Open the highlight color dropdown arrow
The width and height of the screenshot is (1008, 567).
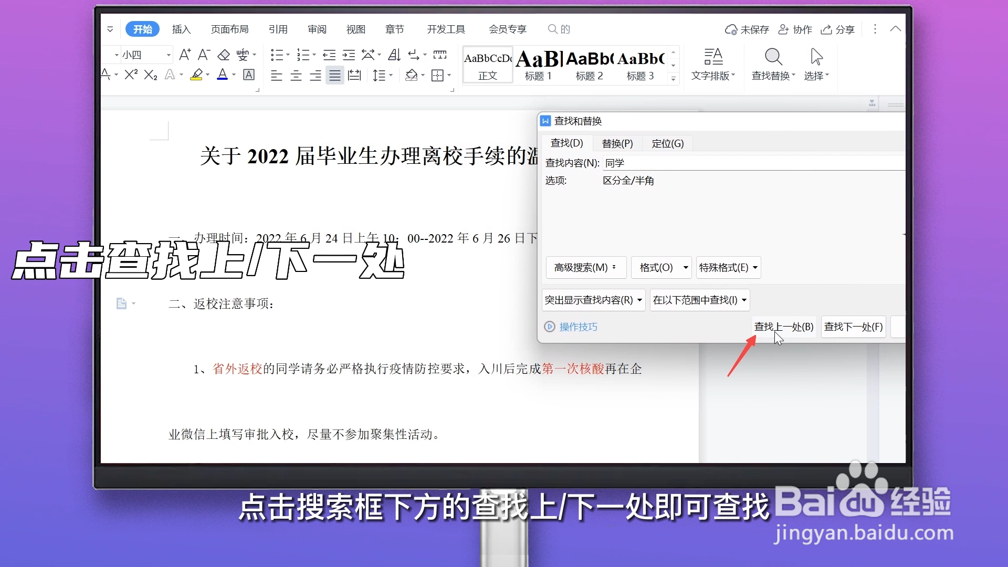208,75
